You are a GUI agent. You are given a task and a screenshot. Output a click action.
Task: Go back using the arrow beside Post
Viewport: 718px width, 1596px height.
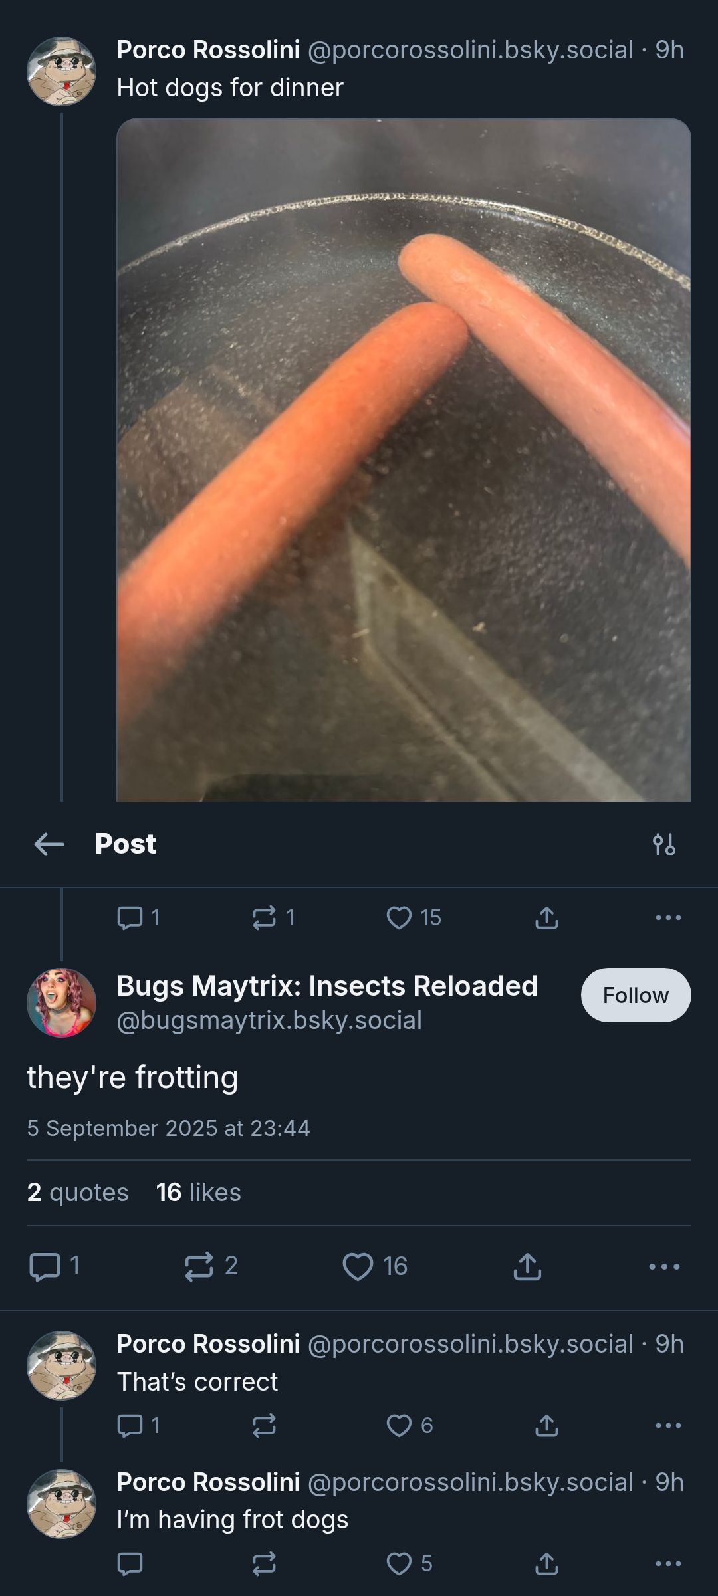click(49, 844)
